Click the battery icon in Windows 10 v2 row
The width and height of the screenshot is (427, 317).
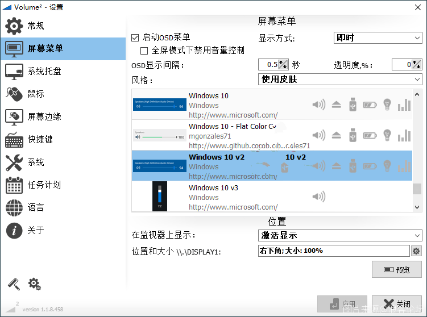click(370, 166)
